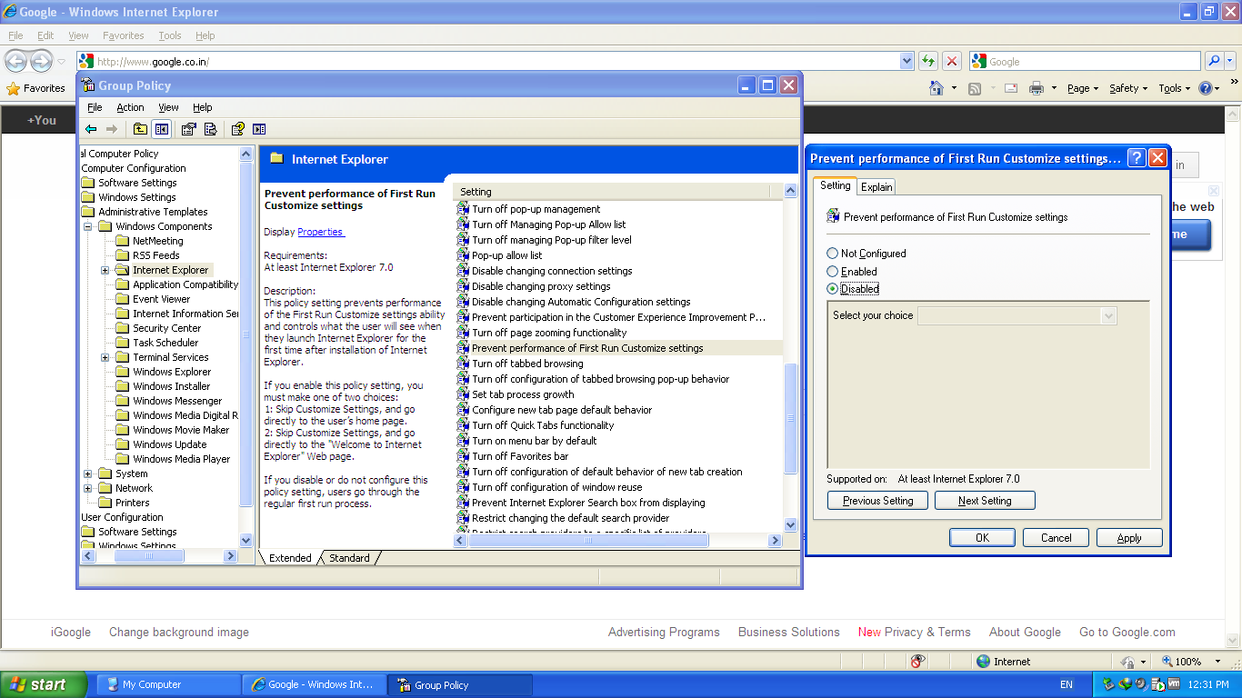Image resolution: width=1242 pixels, height=698 pixels.
Task: Toggle Show/Hide Console Tree icon
Action: coord(161,129)
